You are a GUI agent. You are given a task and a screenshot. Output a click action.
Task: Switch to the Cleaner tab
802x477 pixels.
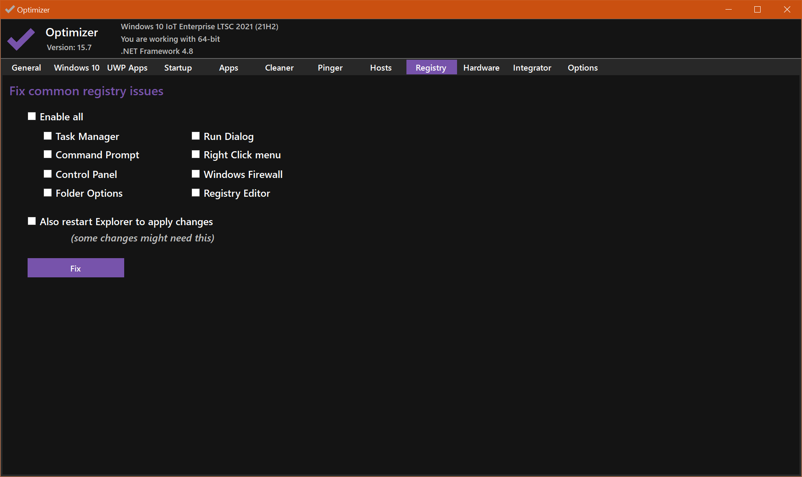pos(279,67)
